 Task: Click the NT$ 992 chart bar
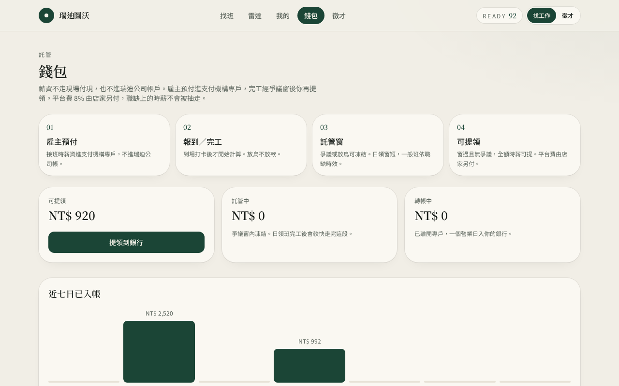click(309, 366)
